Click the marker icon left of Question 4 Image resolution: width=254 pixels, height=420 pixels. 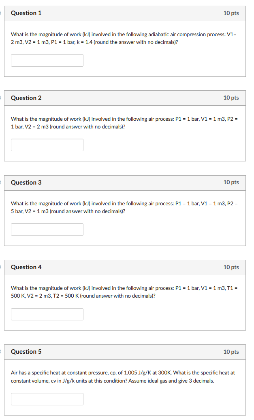(x=0, y=267)
